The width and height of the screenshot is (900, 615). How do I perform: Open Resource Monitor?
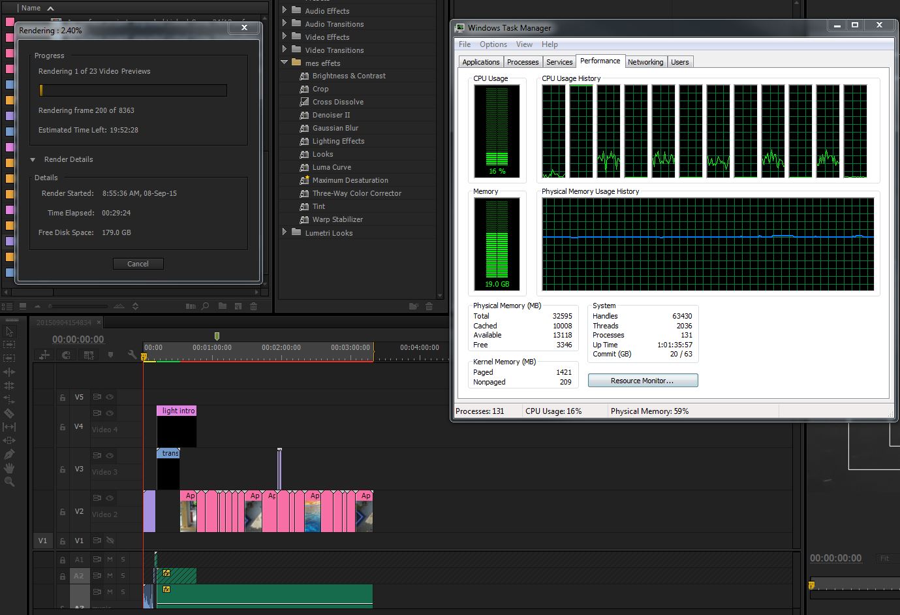642,381
